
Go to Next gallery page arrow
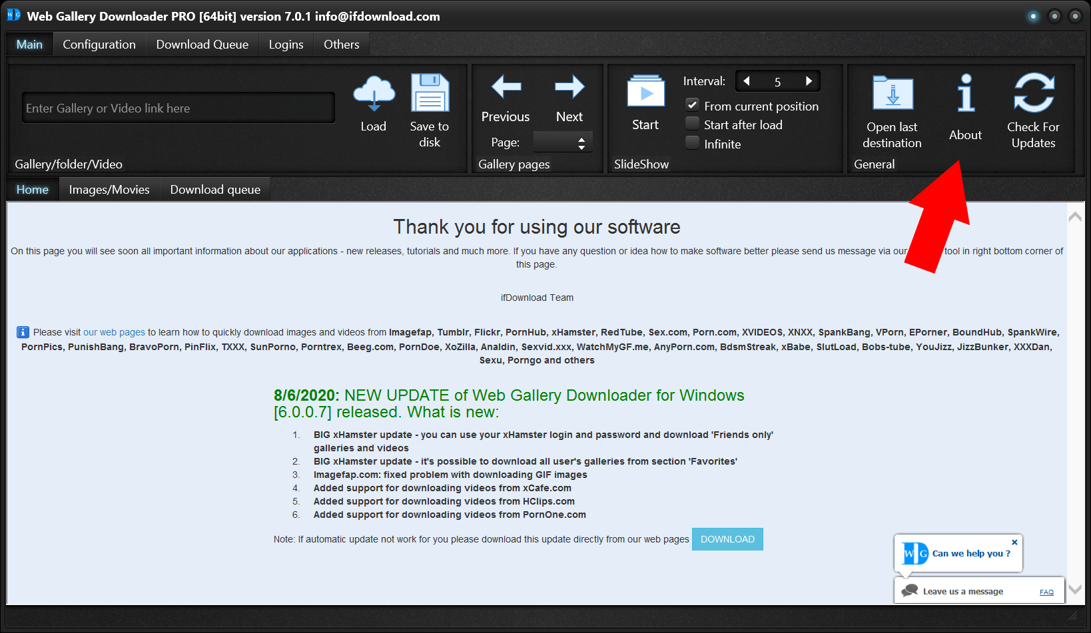click(569, 87)
